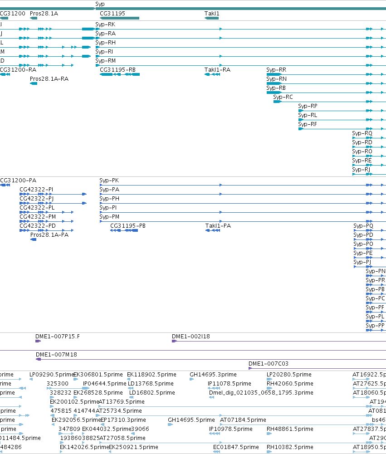386x454 pixels.
Task: Select the LP20280.5prime EST label
Action: click(288, 374)
